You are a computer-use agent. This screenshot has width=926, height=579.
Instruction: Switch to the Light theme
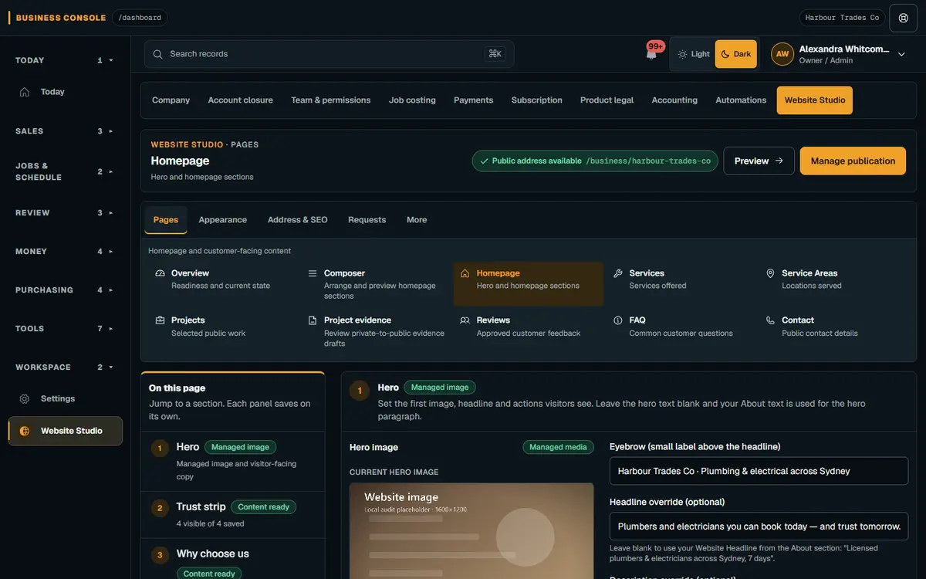pos(693,54)
